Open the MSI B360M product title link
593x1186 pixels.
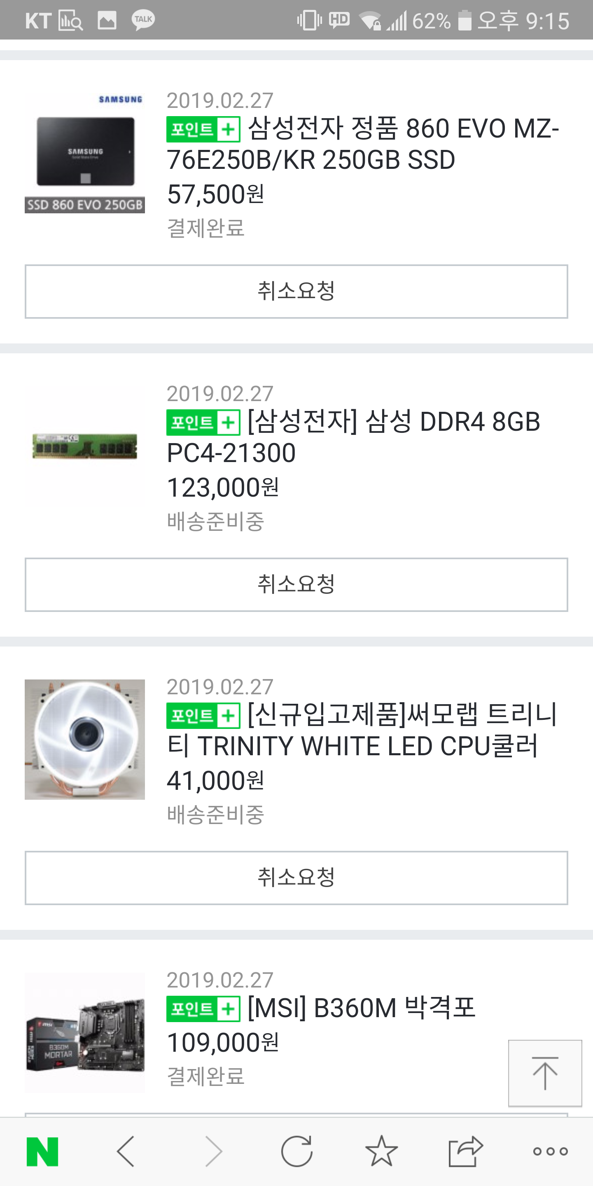(361, 1008)
